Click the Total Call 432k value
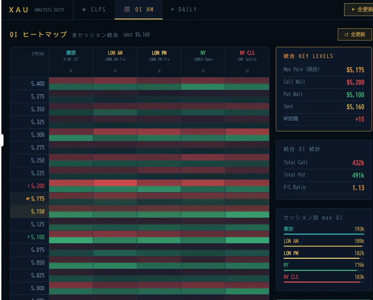This screenshot has height=300, width=373. pos(358,163)
